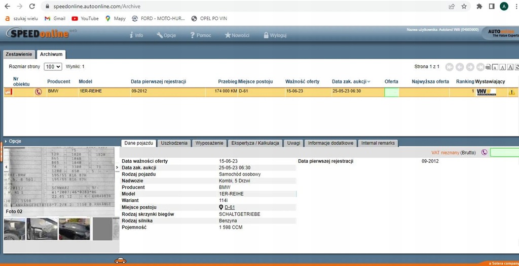Image resolution: width=519 pixels, height=266 pixels.
Task: Open the Rozmiar strony dropdown
Action: click(x=53, y=67)
